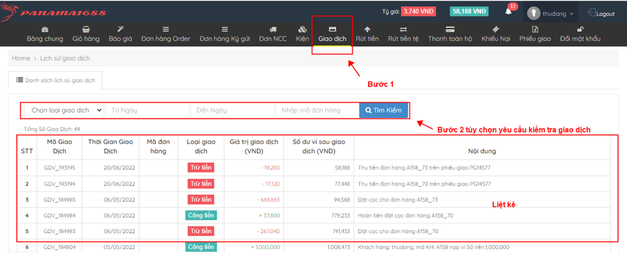Click text Hoàn tiền đặt cọc đơn hàng A158_70
The height and width of the screenshot is (254, 627).
(406, 216)
